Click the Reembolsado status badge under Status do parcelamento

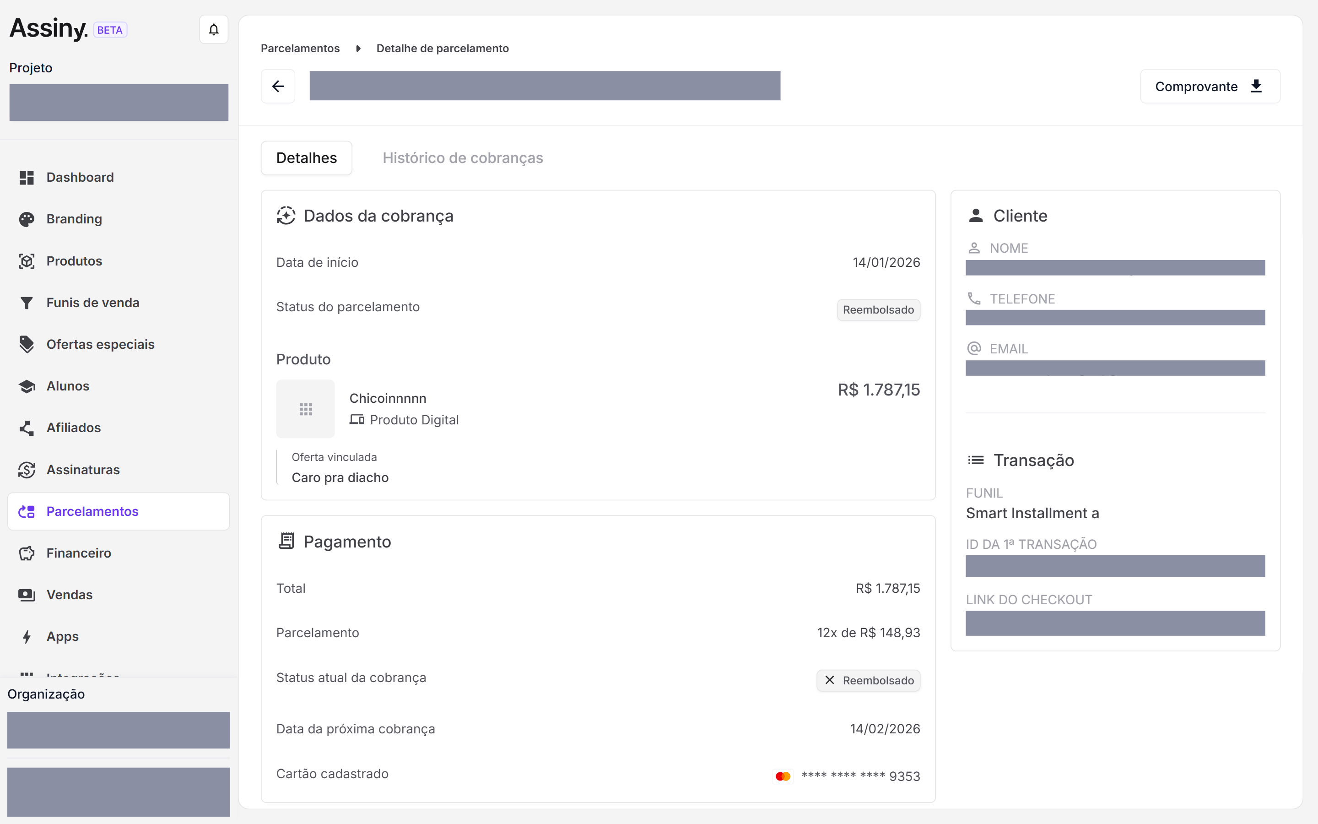[879, 310]
